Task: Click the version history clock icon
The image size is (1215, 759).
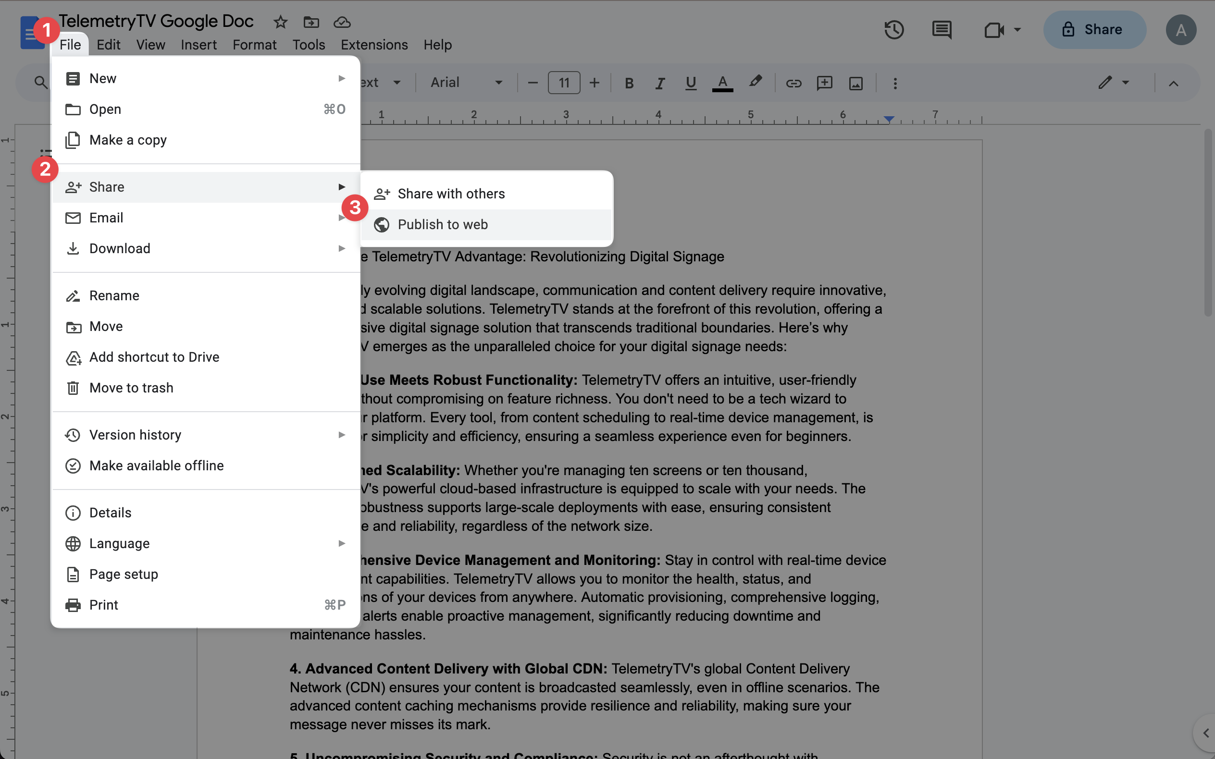Action: click(x=893, y=30)
